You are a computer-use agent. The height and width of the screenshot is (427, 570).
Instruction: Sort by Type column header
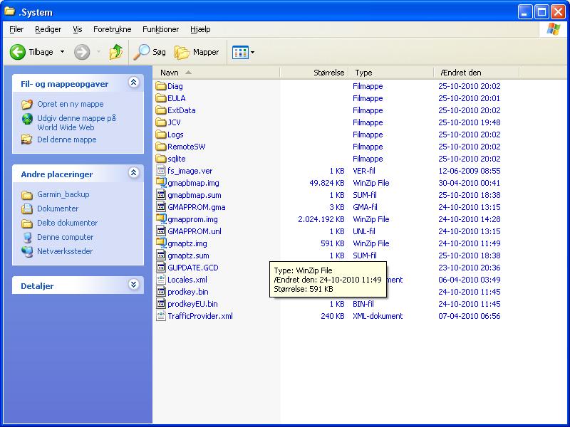[391, 73]
